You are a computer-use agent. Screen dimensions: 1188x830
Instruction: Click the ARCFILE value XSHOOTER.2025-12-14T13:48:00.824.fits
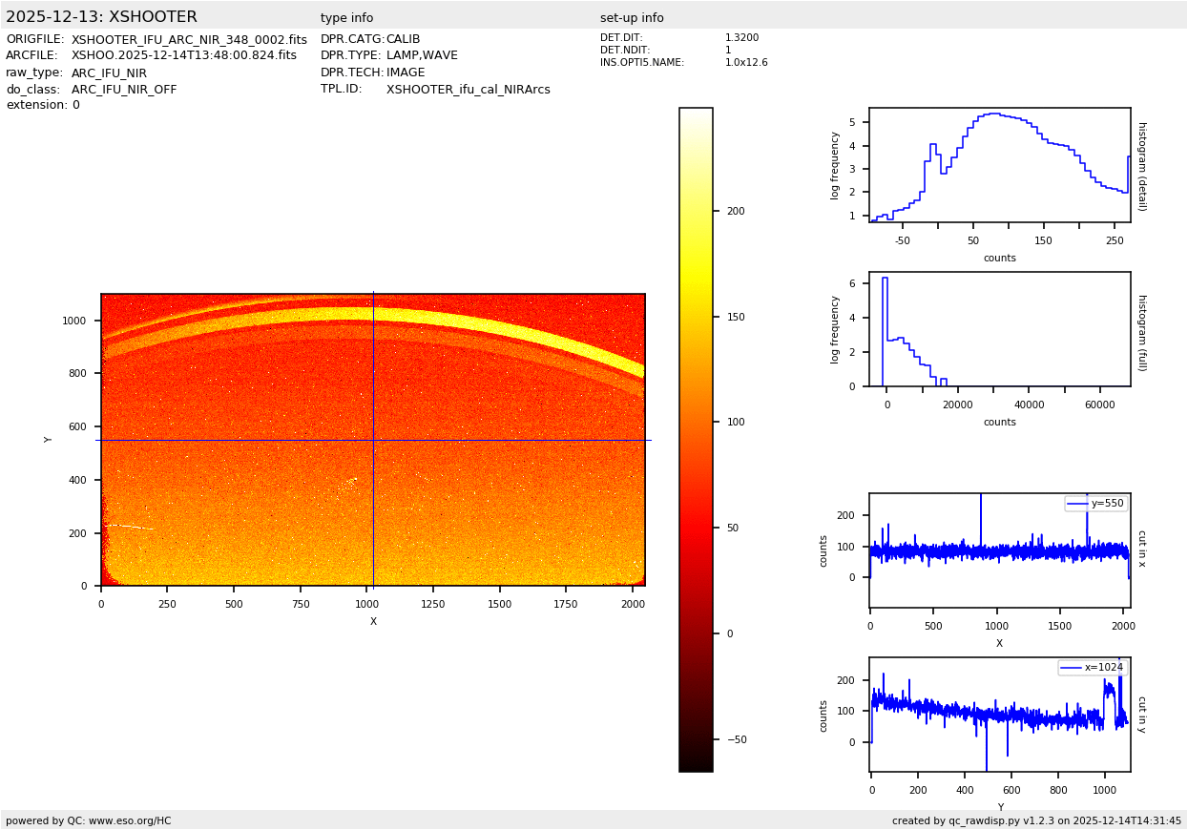pyautogui.click(x=183, y=56)
